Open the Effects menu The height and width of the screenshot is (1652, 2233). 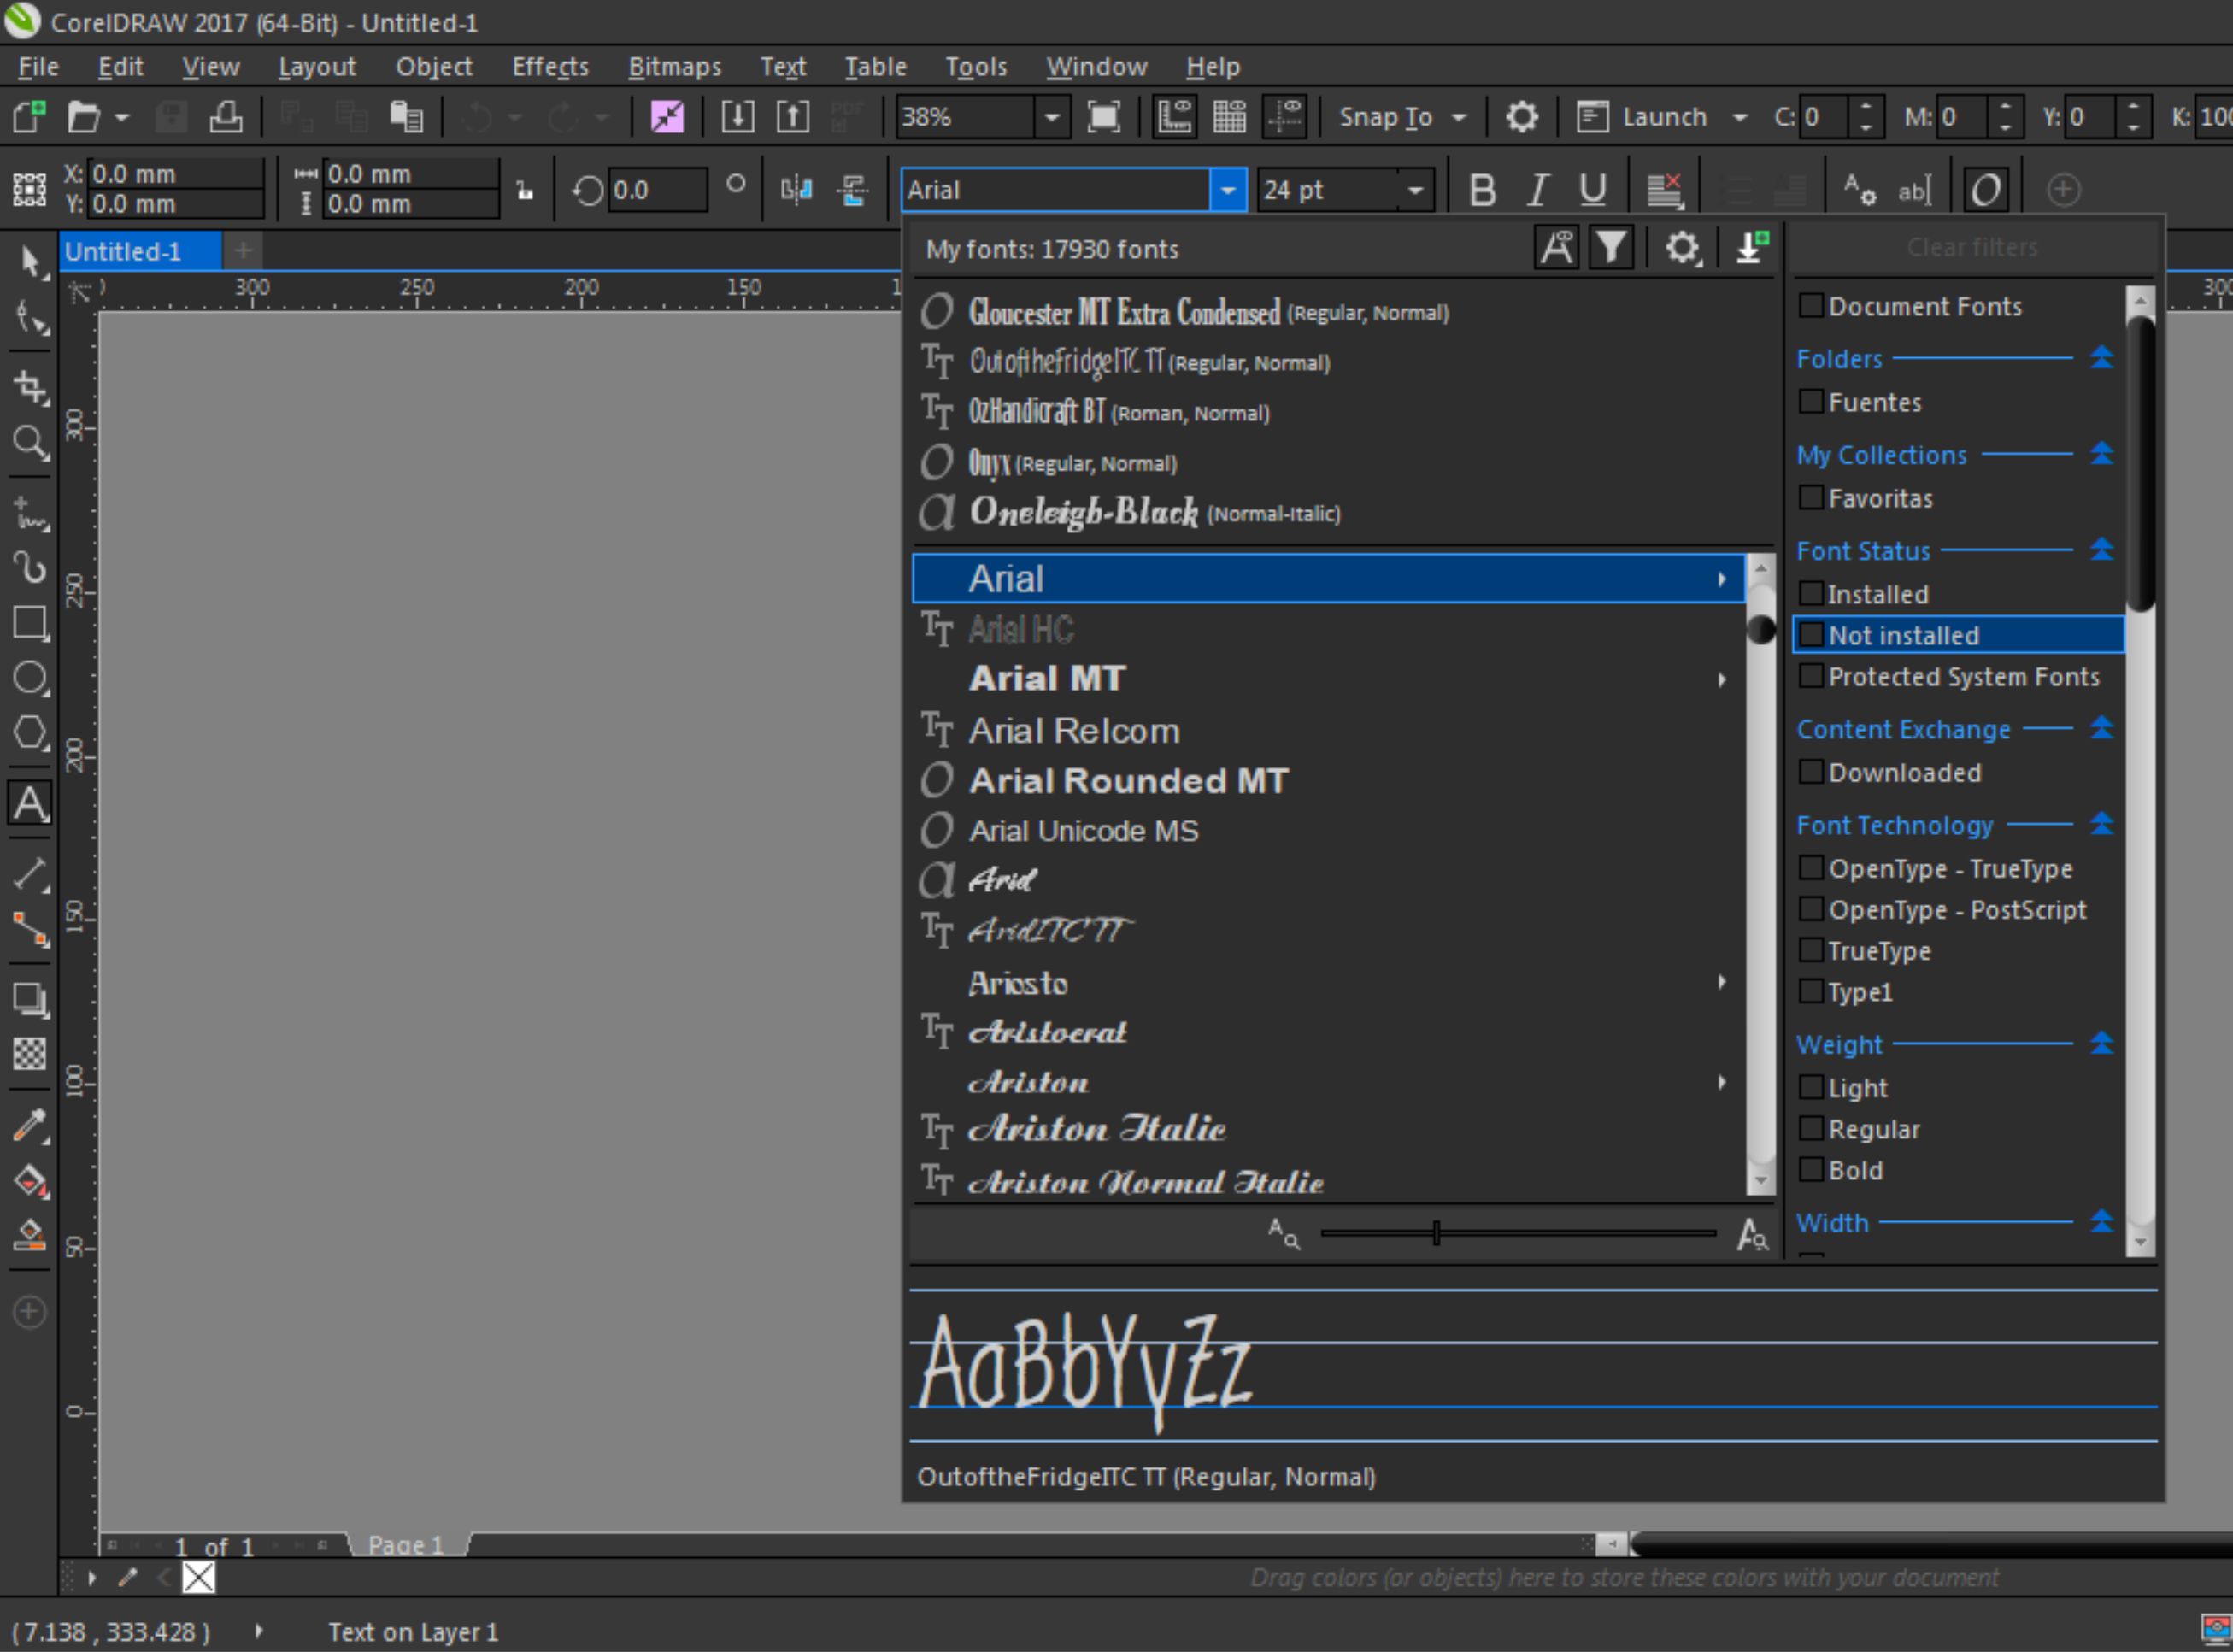tap(550, 67)
